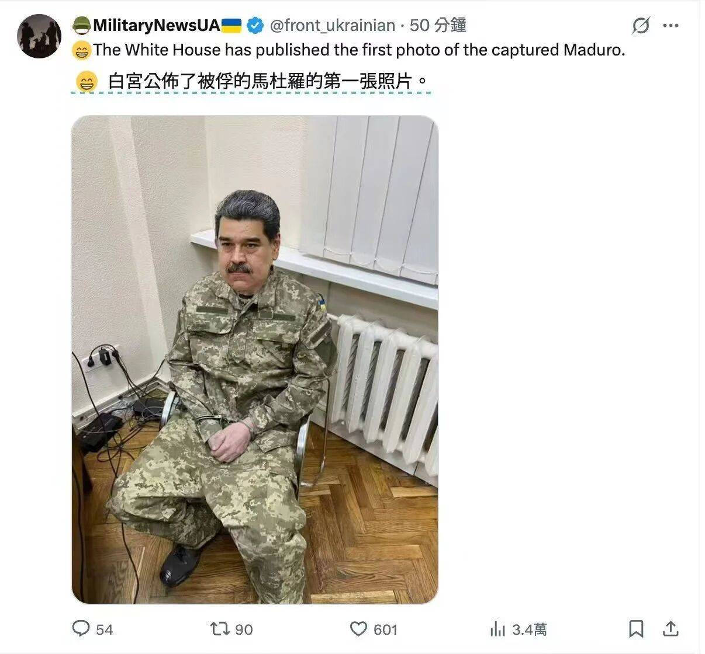Click the reply speech bubble icon
The width and height of the screenshot is (705, 654).
click(81, 628)
